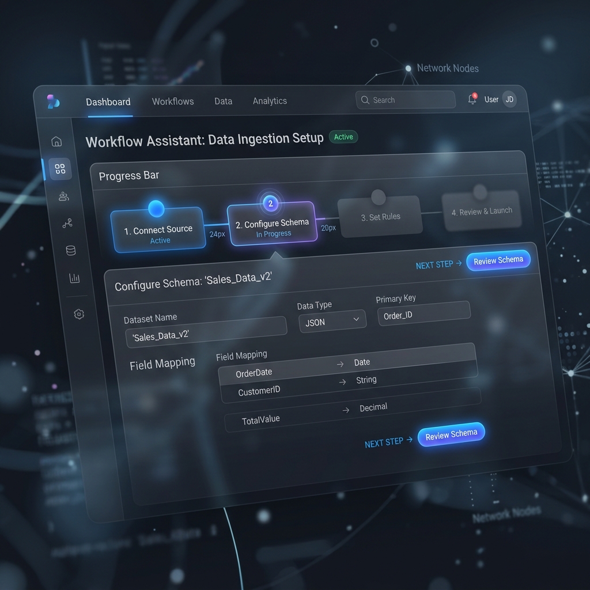The height and width of the screenshot is (590, 590).
Task: Click the bottom Review Schema button
Action: tap(451, 434)
